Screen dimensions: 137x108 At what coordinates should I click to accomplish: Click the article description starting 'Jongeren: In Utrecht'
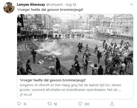(x=70, y=87)
